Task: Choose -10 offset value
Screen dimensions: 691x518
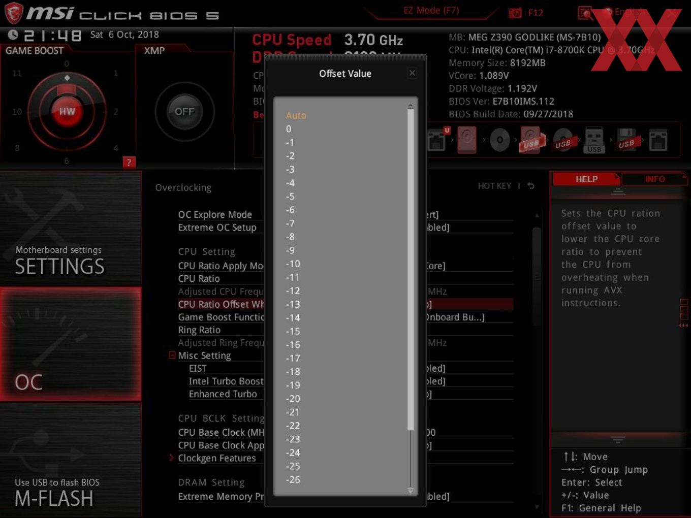Action: [293, 264]
